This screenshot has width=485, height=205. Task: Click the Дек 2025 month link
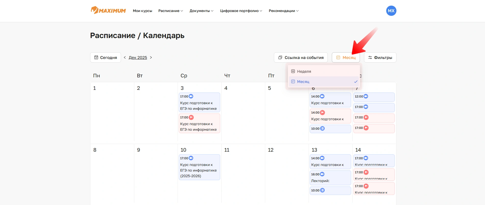[x=138, y=57]
